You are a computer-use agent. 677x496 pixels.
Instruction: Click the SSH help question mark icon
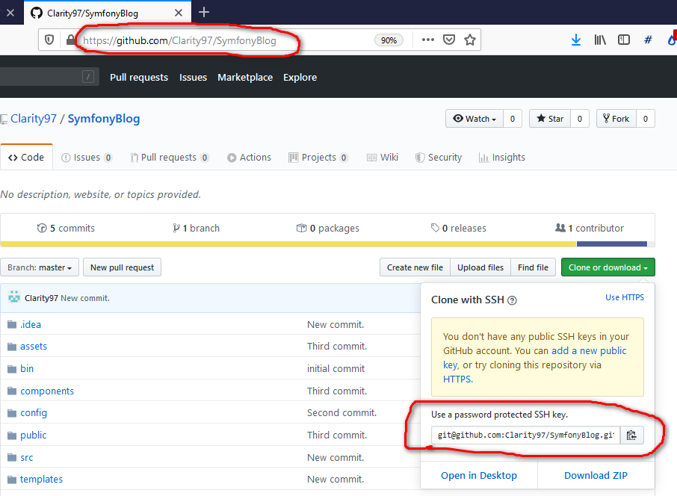512,300
